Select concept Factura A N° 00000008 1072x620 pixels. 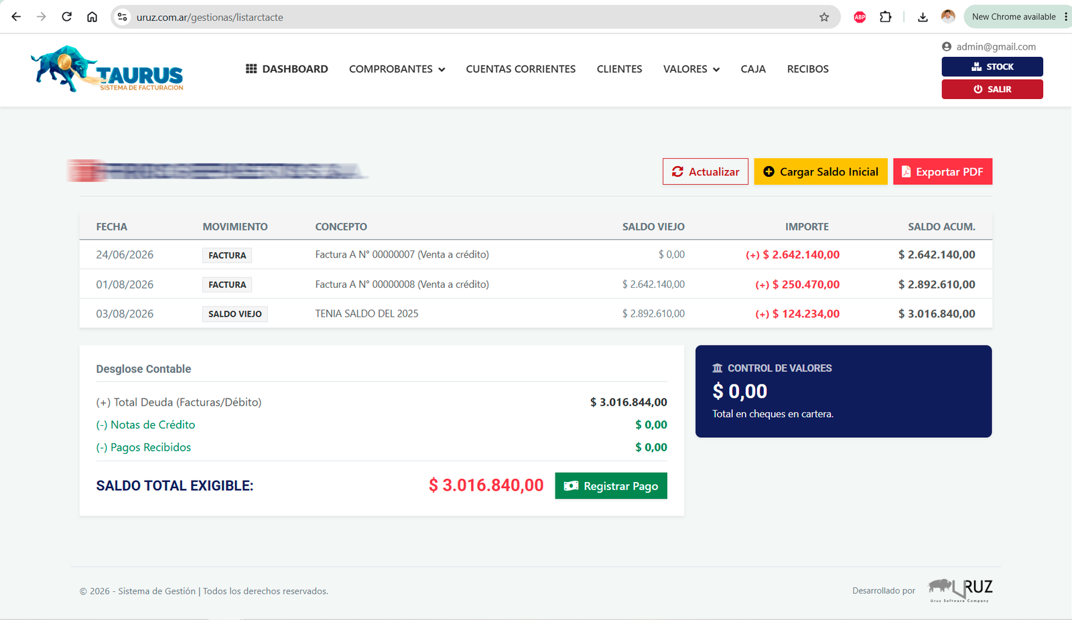(x=402, y=284)
